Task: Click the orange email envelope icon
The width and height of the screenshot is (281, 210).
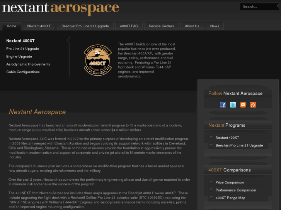Action: [243, 104]
